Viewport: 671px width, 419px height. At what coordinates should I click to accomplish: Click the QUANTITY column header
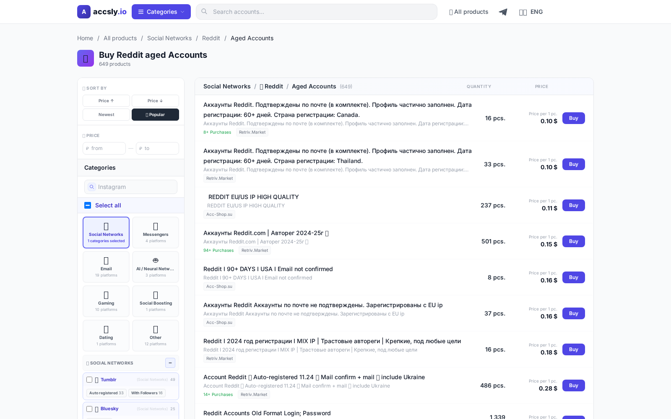coord(479,87)
